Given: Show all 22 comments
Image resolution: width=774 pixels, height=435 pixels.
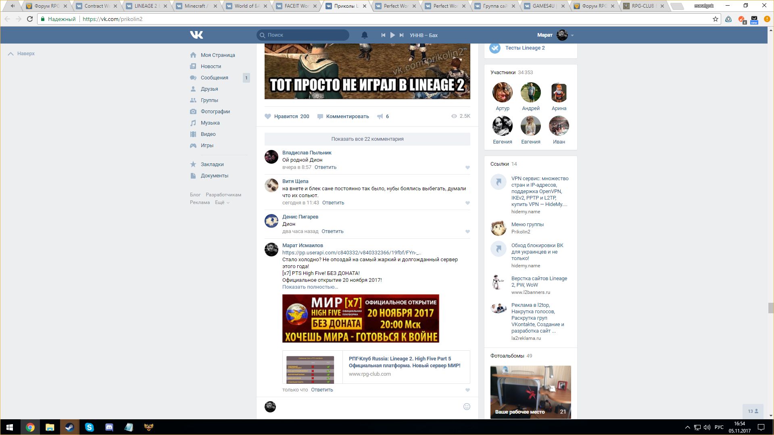Looking at the screenshot, I should pos(367,139).
